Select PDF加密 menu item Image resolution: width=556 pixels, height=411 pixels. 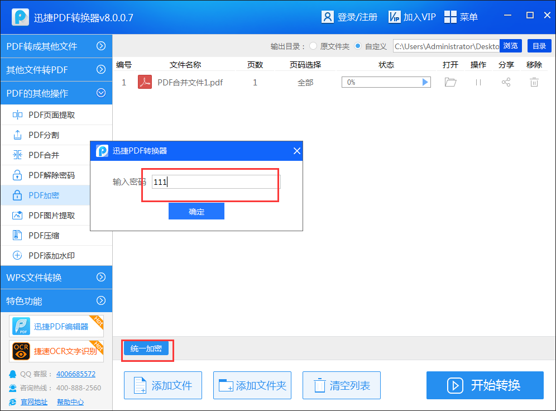45,195
